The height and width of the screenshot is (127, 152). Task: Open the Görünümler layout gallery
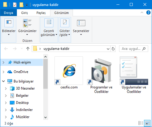coord(27,27)
